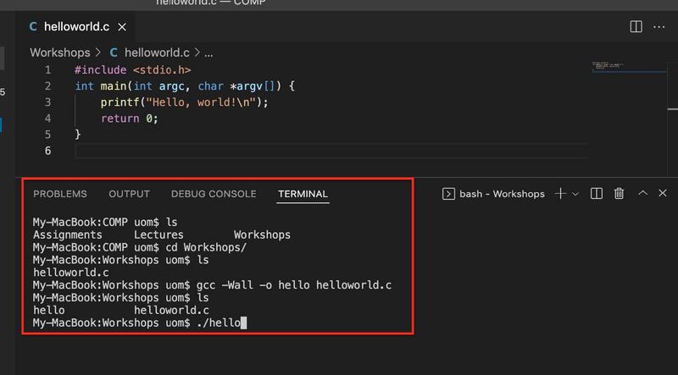Activate the helloworld.c editor tab
The height and width of the screenshot is (375, 678).
[76, 27]
